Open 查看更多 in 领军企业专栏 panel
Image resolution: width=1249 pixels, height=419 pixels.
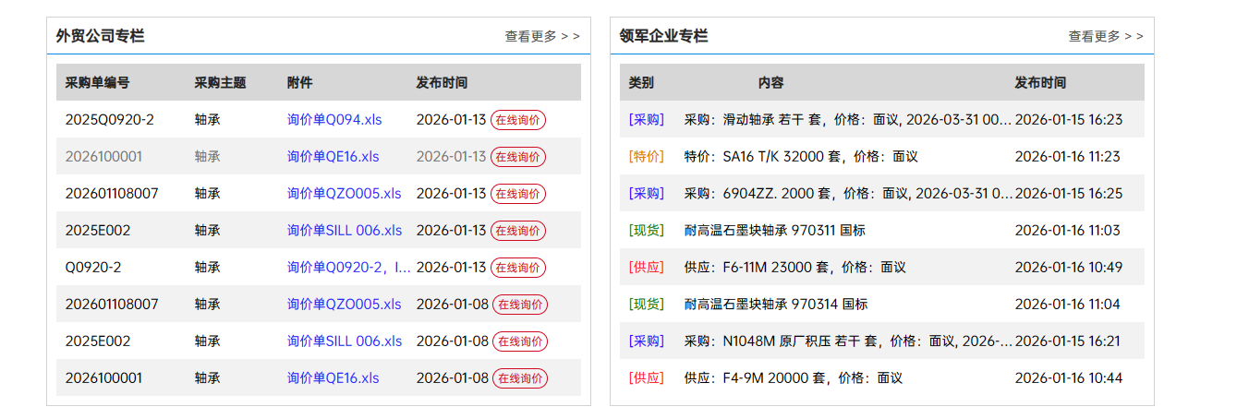tap(1105, 36)
